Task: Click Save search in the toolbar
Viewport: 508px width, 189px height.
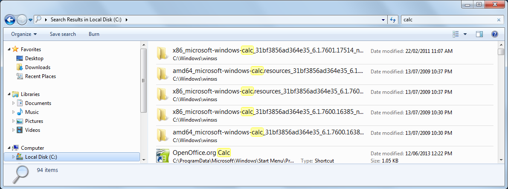Action: point(63,34)
